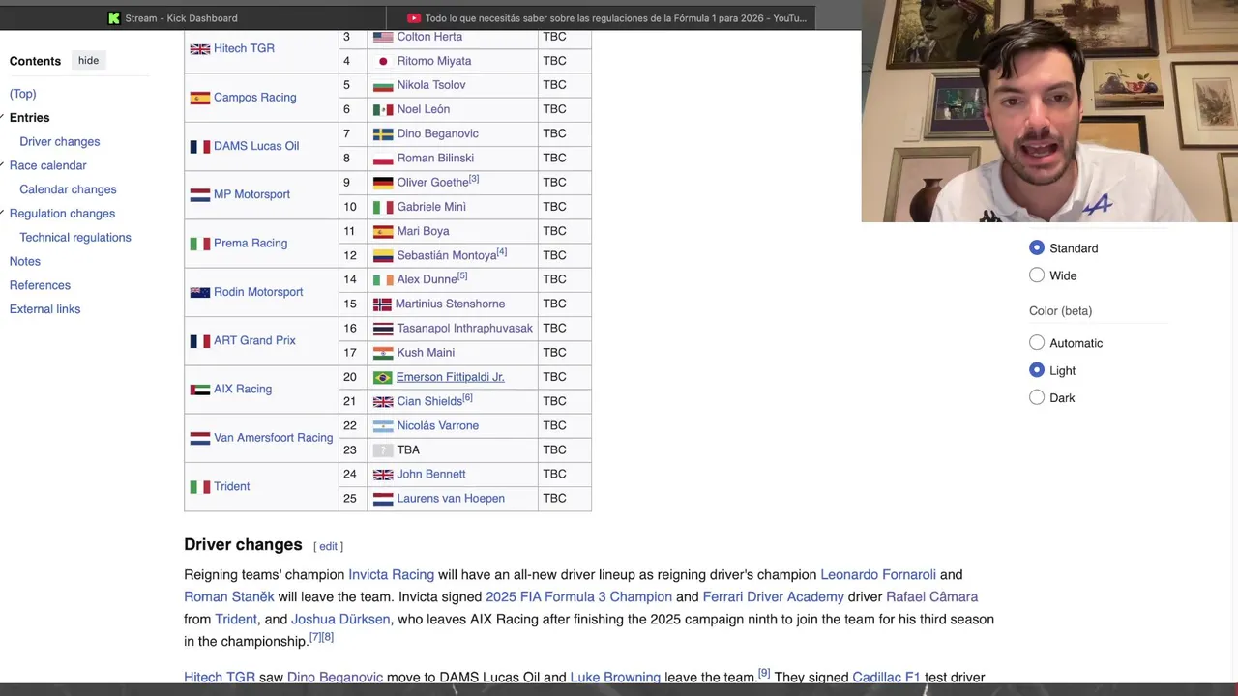Click the placeholder flag beside TBA
This screenshot has width=1238, height=696.
coord(383,450)
